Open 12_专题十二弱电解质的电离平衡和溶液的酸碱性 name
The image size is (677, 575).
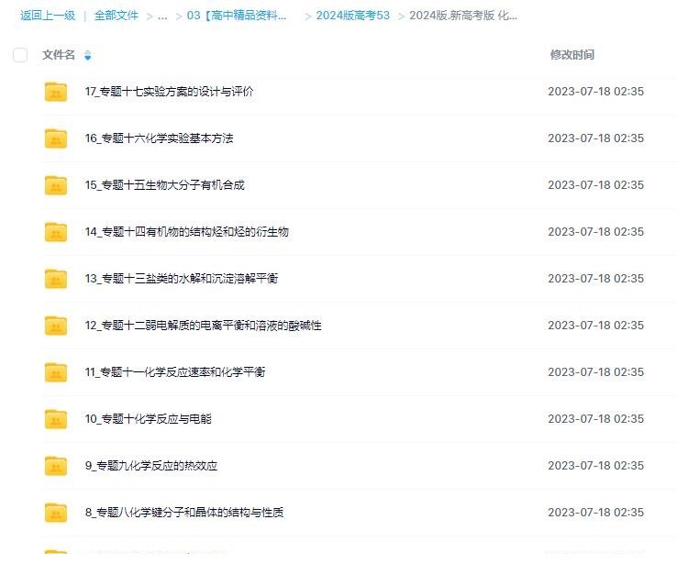tap(204, 326)
